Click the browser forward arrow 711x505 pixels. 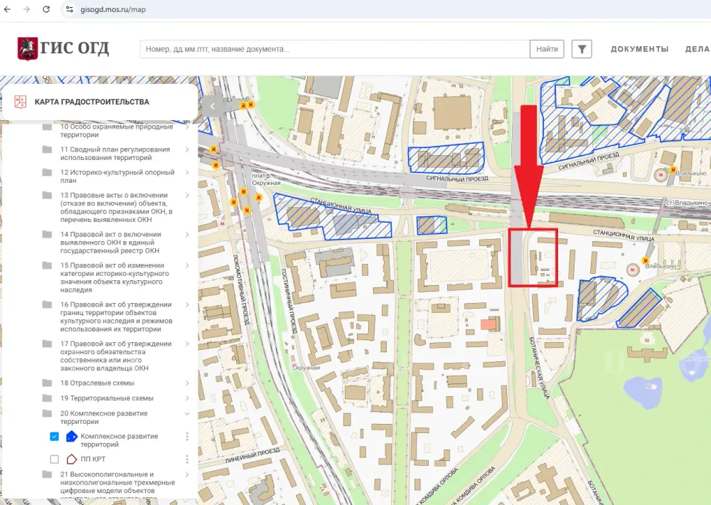pyautogui.click(x=27, y=9)
